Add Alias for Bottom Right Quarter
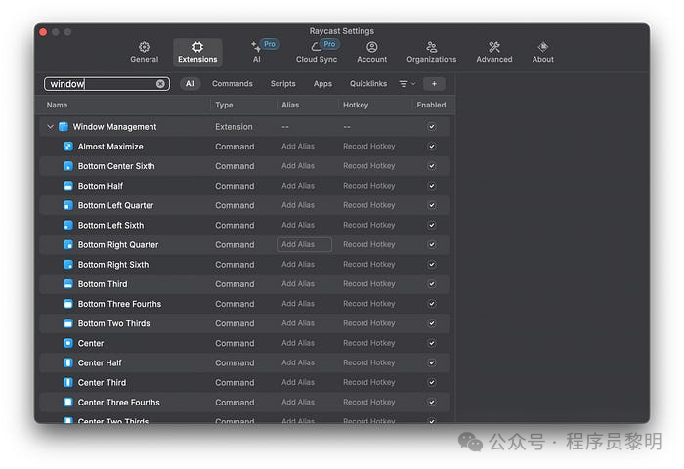Screen dimensions: 684x469 [x=304, y=244]
